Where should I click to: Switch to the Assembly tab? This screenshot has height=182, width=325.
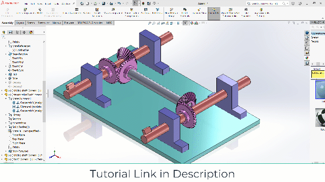click(x=8, y=23)
